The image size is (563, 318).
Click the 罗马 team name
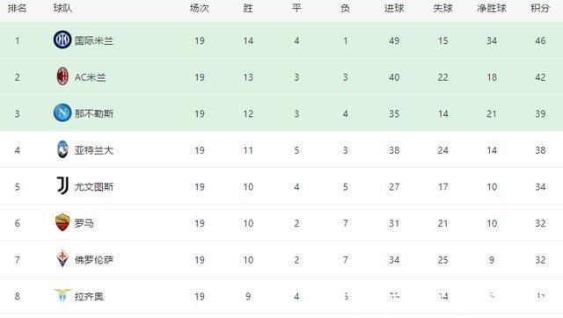(84, 223)
